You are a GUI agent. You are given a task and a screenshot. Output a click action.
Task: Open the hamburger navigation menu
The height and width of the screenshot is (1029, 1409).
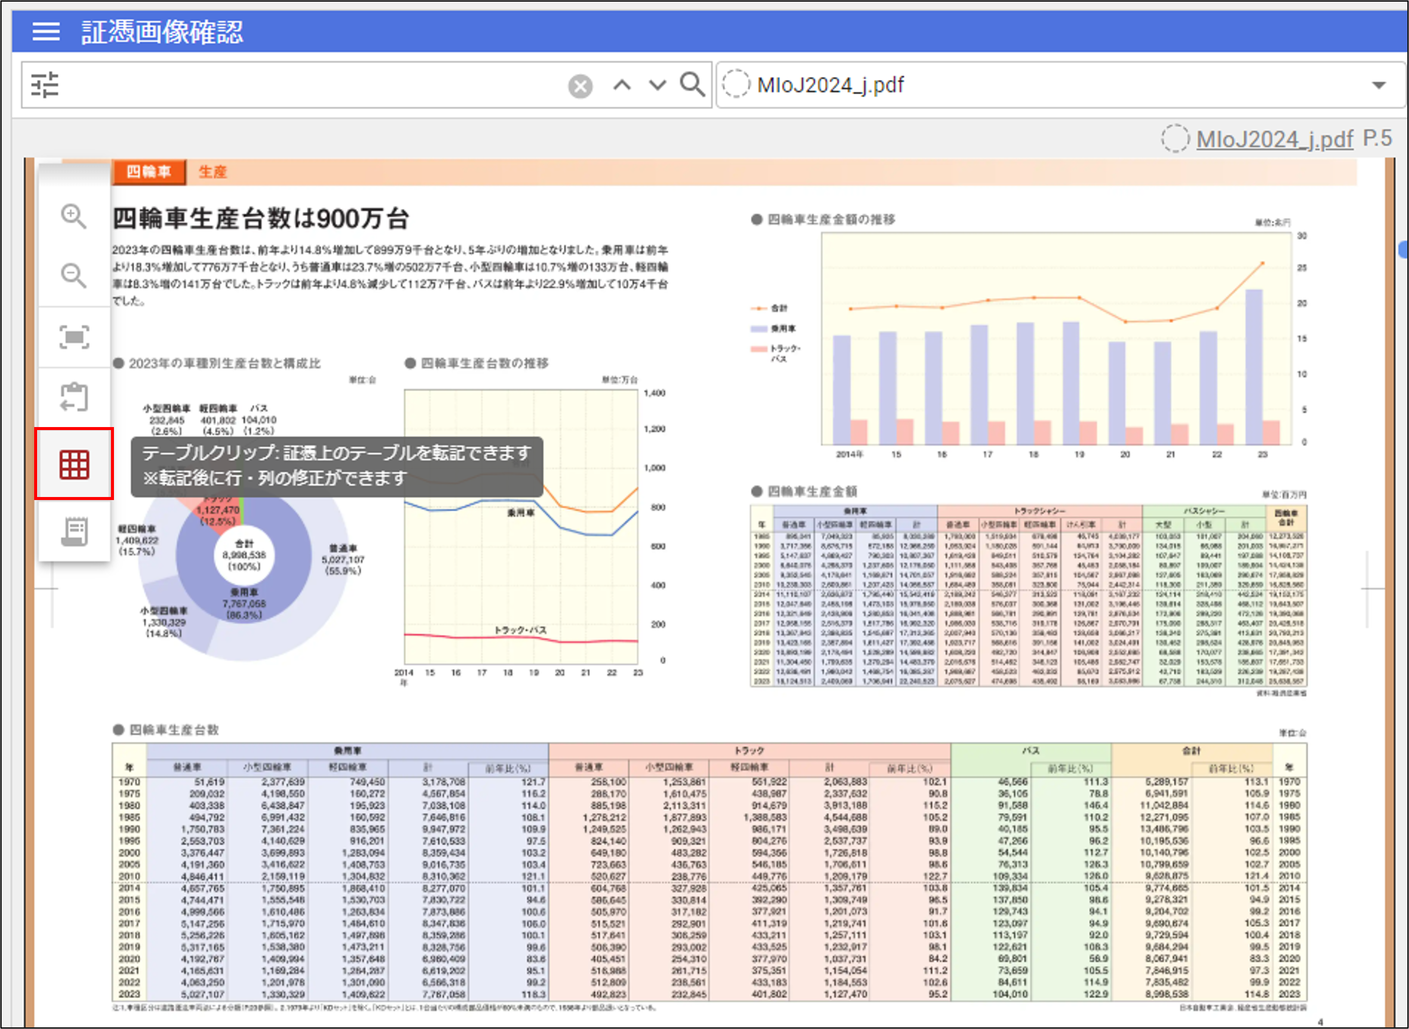tap(46, 31)
